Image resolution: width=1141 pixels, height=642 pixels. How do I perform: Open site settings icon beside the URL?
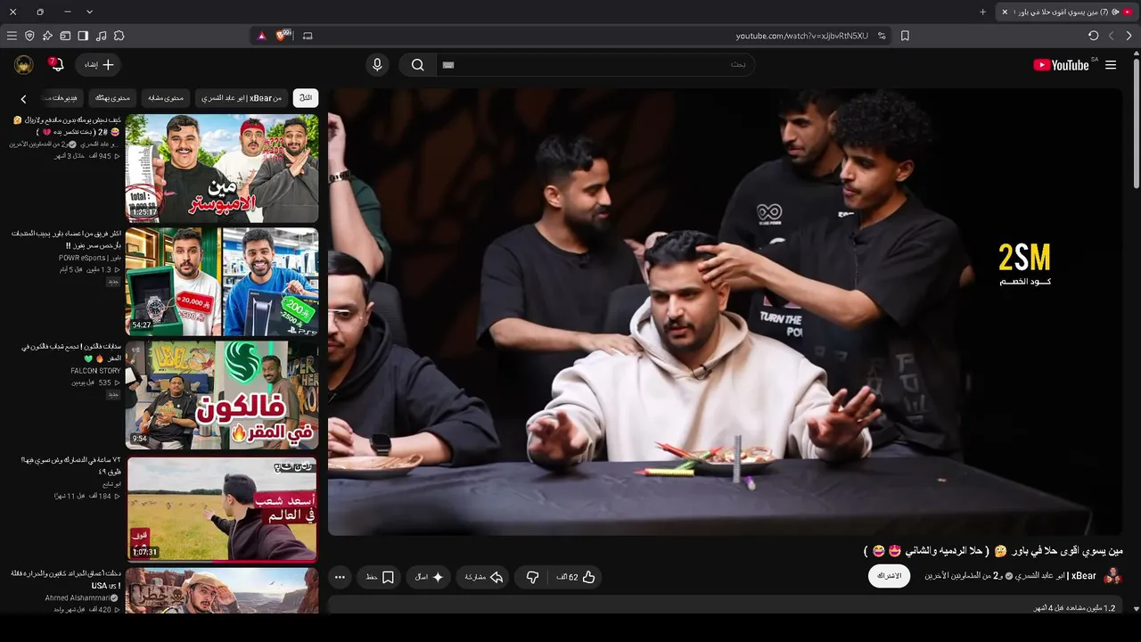click(882, 36)
